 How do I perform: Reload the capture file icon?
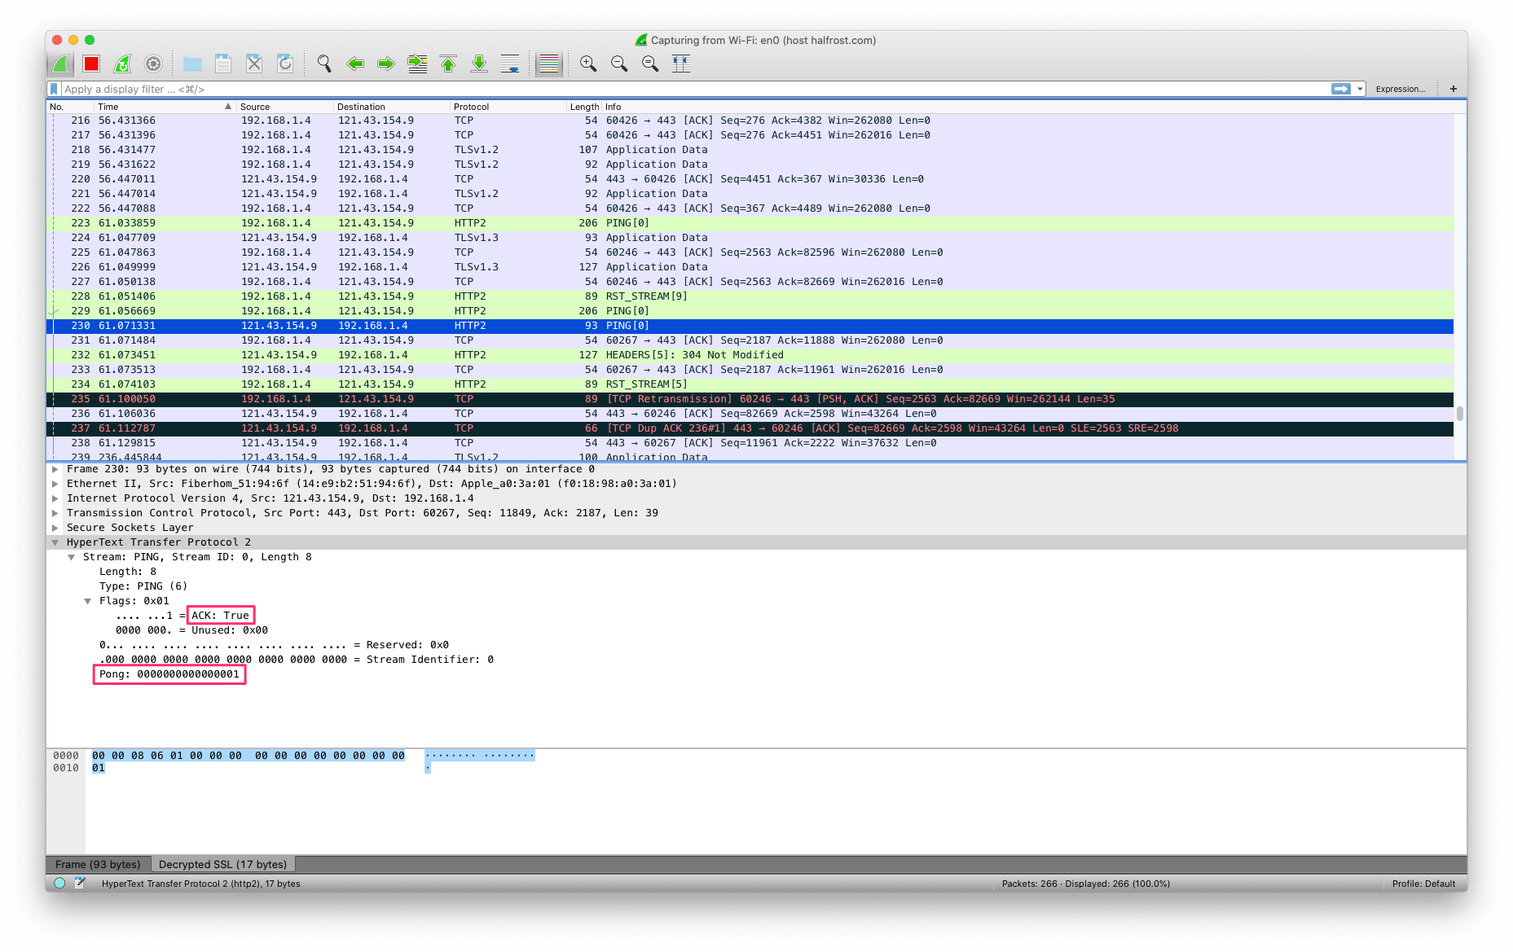(x=285, y=64)
